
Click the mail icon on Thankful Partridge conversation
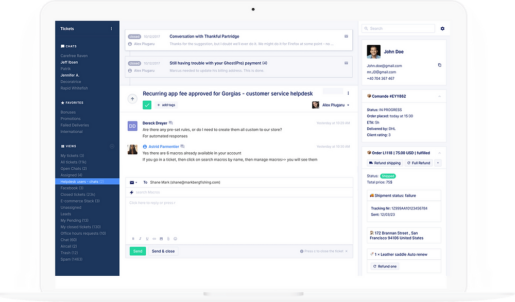[x=346, y=37]
